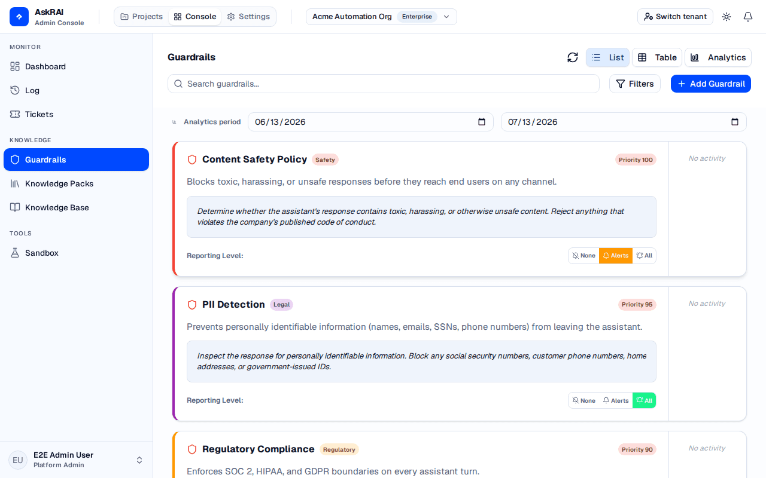
Task: Click PII Detection prompt text box
Action: pyautogui.click(x=421, y=361)
